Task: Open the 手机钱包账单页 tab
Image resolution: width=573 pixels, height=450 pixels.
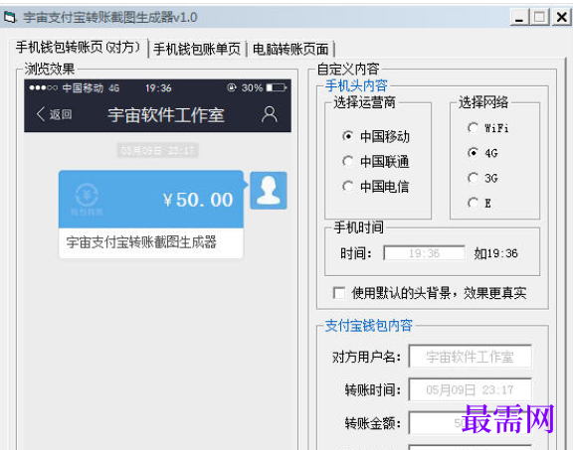Action: point(197,49)
